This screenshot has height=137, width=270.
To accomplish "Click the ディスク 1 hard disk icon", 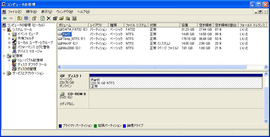I will [62, 76].
